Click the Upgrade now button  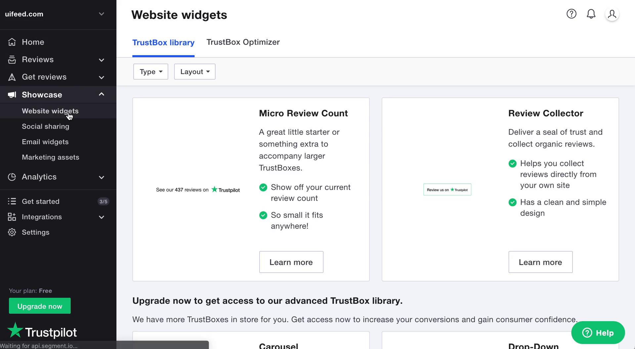pos(40,306)
